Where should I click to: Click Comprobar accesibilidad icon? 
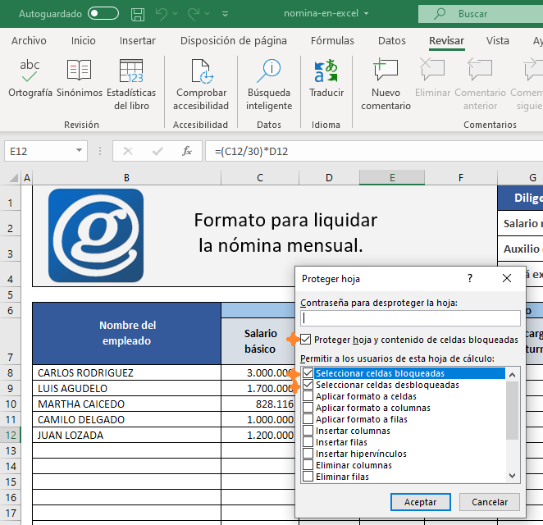pos(201,71)
